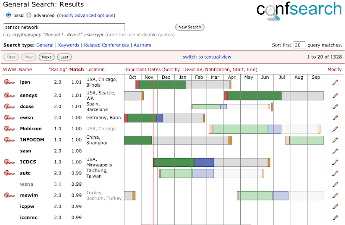The height and width of the screenshot is (225, 345).
Task: Sort important dates by Notification
Action: [x=217, y=69]
